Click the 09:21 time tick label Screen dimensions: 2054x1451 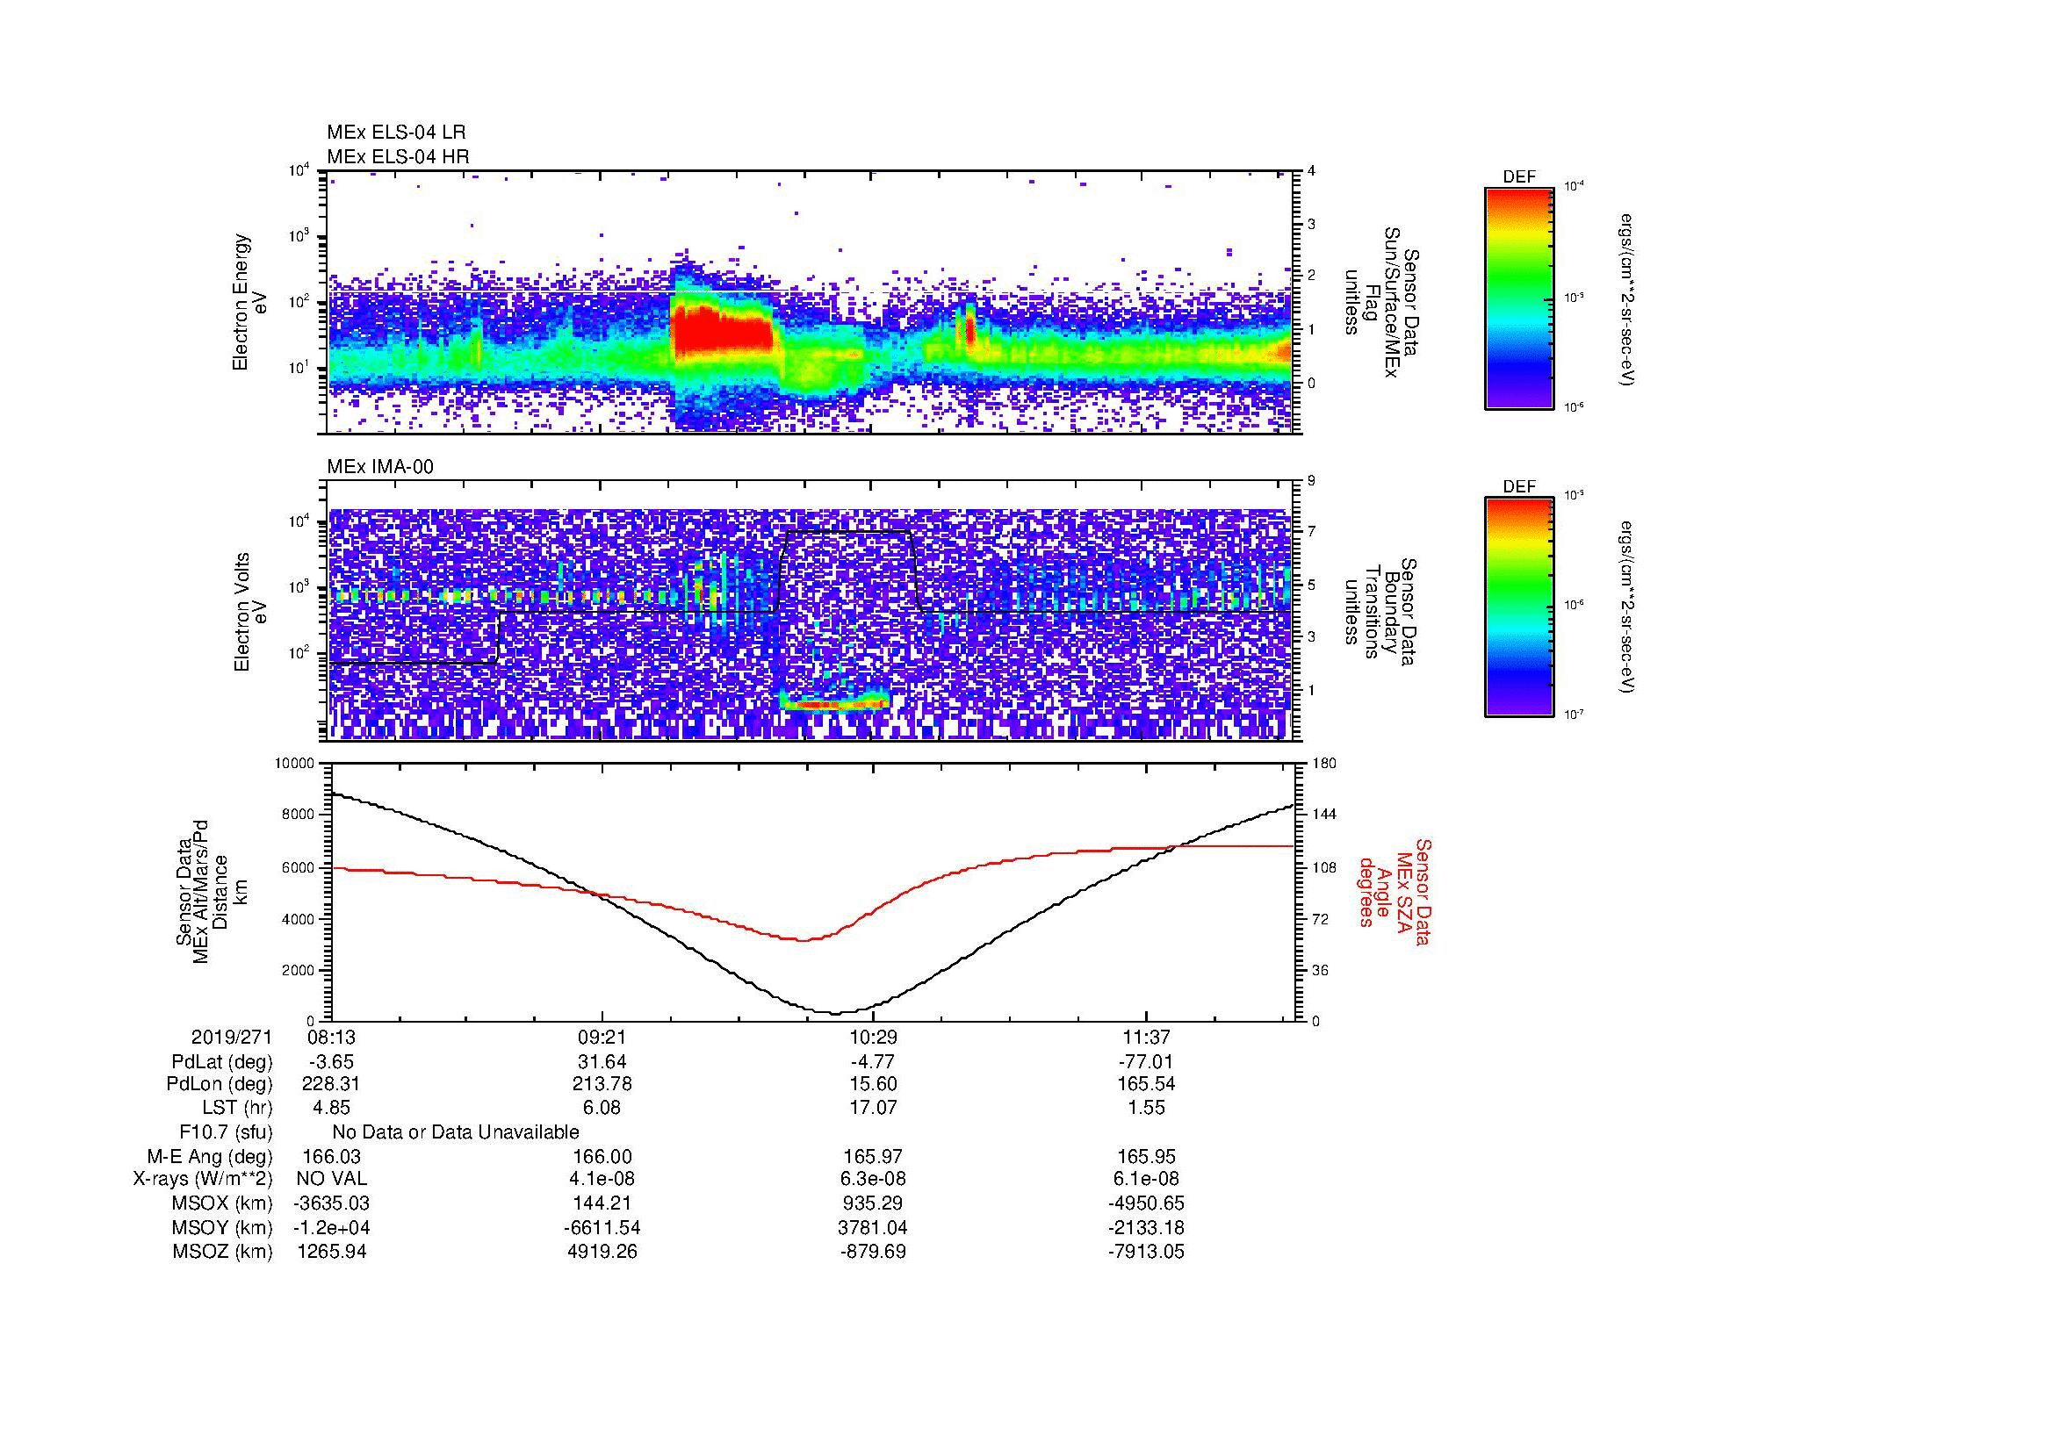pos(602,1037)
